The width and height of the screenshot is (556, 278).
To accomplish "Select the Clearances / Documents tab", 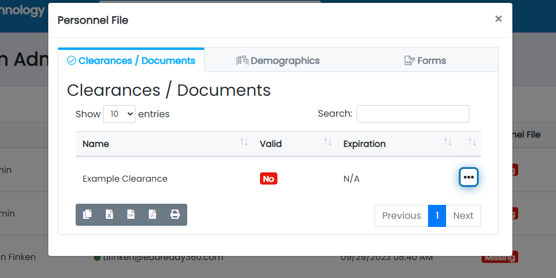I will click(x=131, y=60).
